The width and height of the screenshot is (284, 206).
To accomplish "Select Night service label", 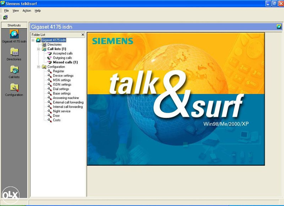I will (61, 111).
